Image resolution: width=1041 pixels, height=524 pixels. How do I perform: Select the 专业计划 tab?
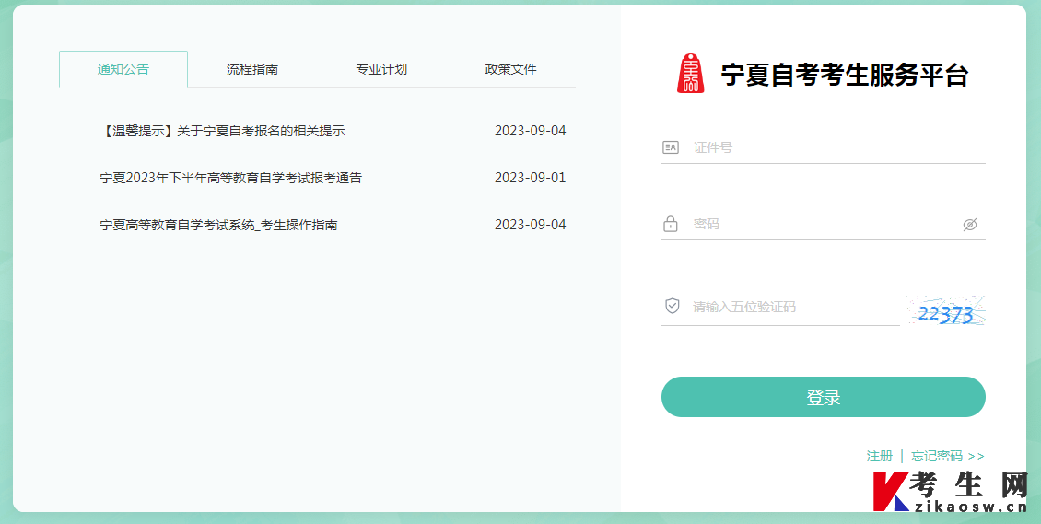pos(381,69)
